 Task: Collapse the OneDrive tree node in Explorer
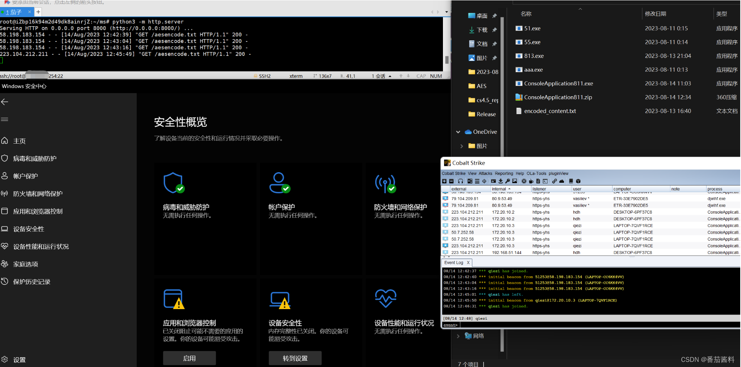pyautogui.click(x=458, y=132)
